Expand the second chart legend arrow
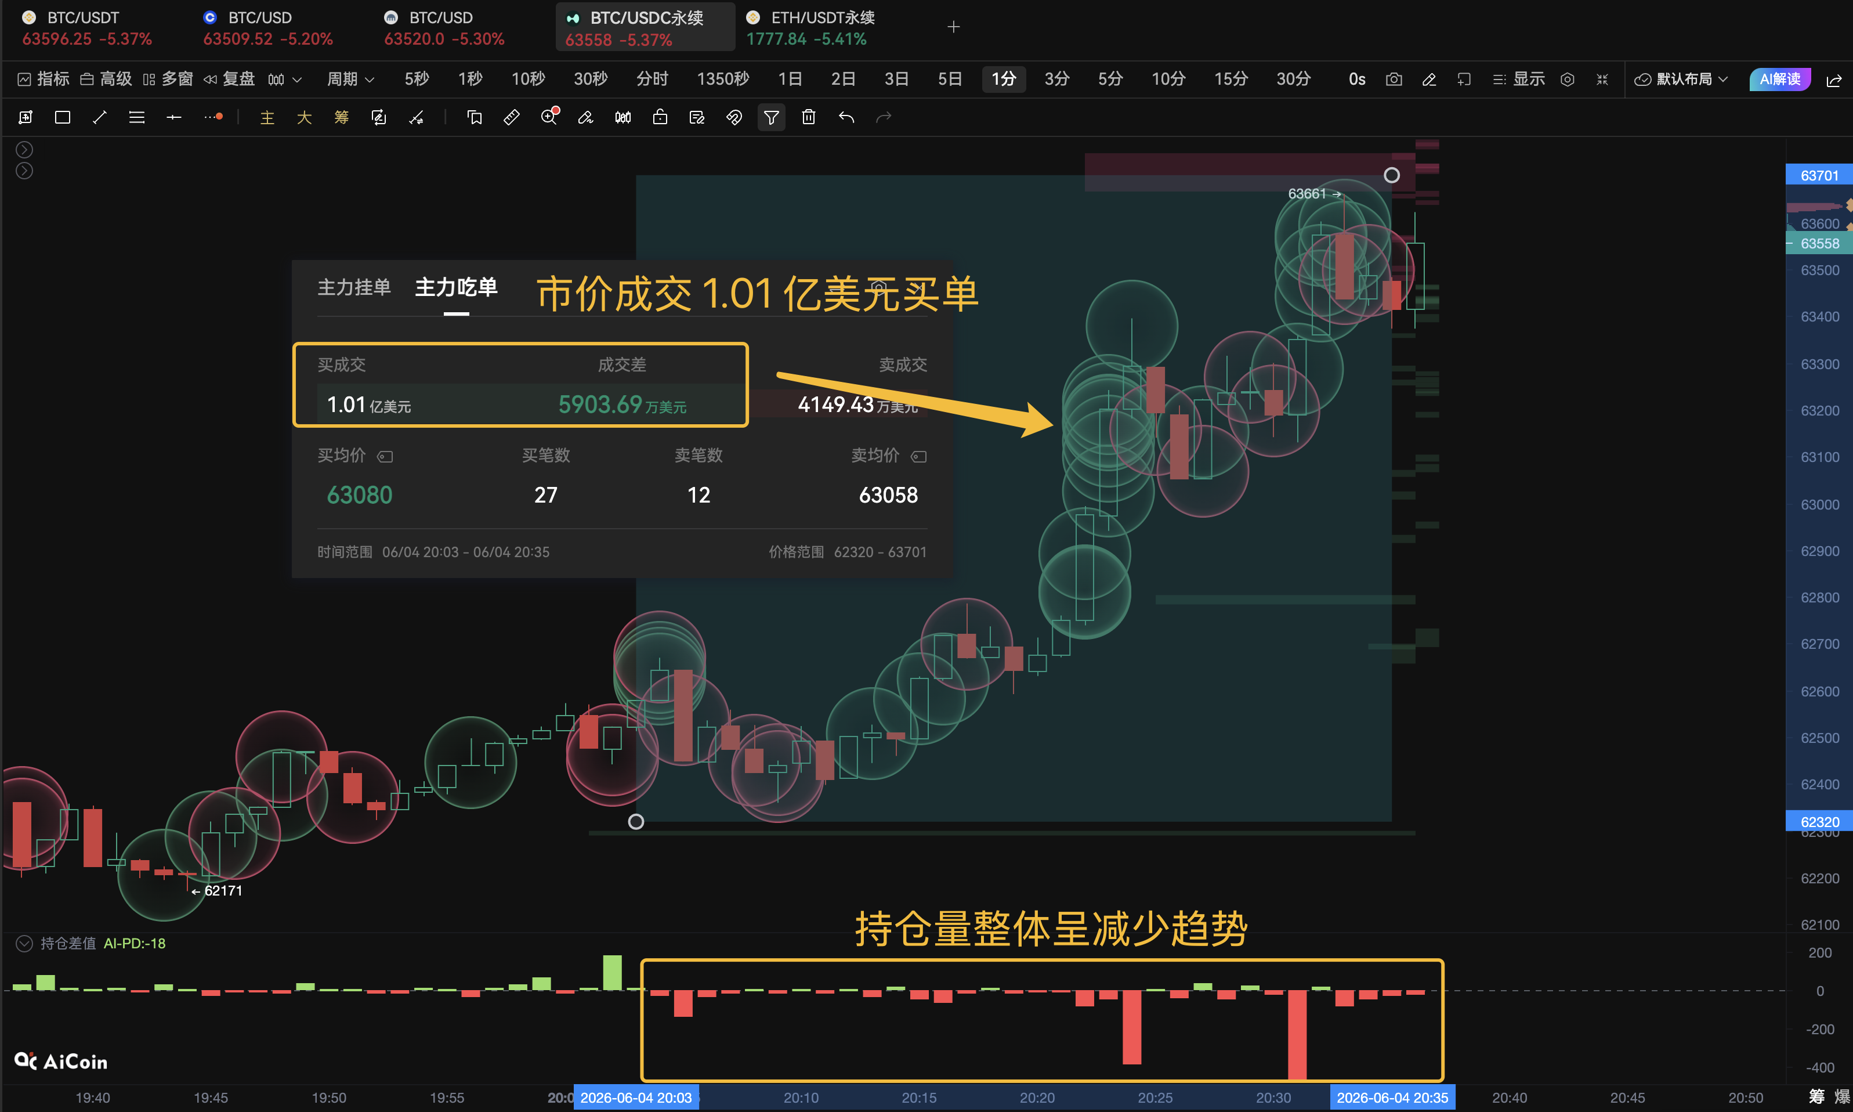Viewport: 1853px width, 1112px height. tap(24, 171)
